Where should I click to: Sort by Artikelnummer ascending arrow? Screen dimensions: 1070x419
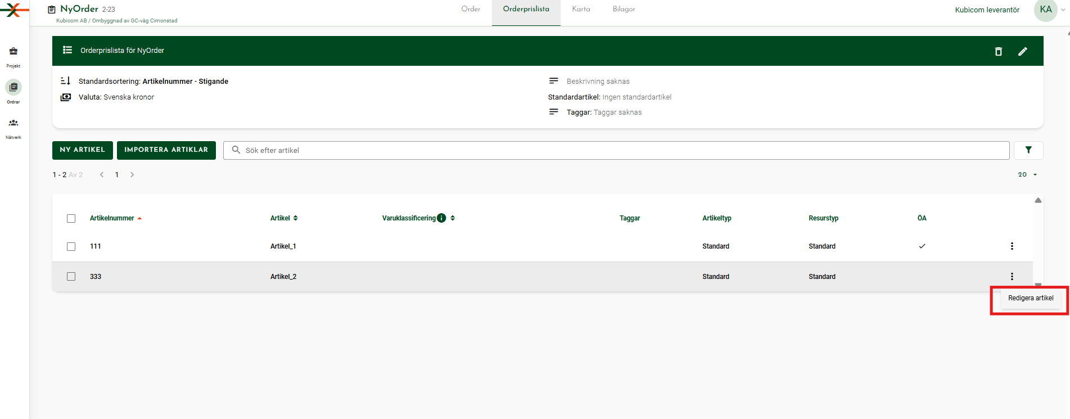tap(139, 218)
